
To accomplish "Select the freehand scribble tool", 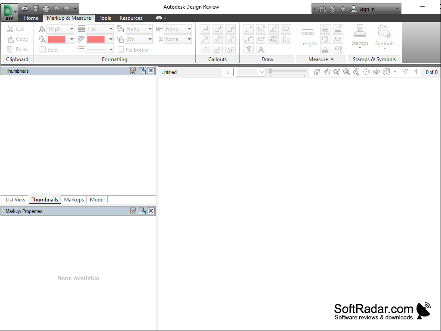I will (249, 49).
